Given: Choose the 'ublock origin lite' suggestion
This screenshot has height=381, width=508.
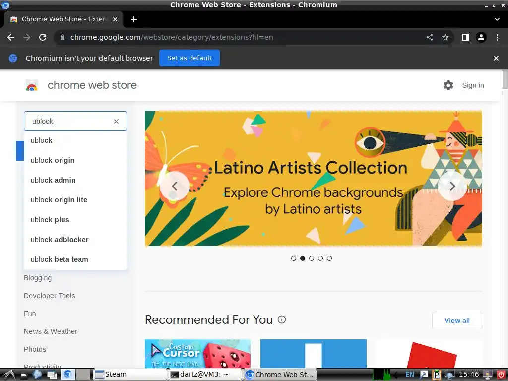Looking at the screenshot, I should click(x=75, y=200).
